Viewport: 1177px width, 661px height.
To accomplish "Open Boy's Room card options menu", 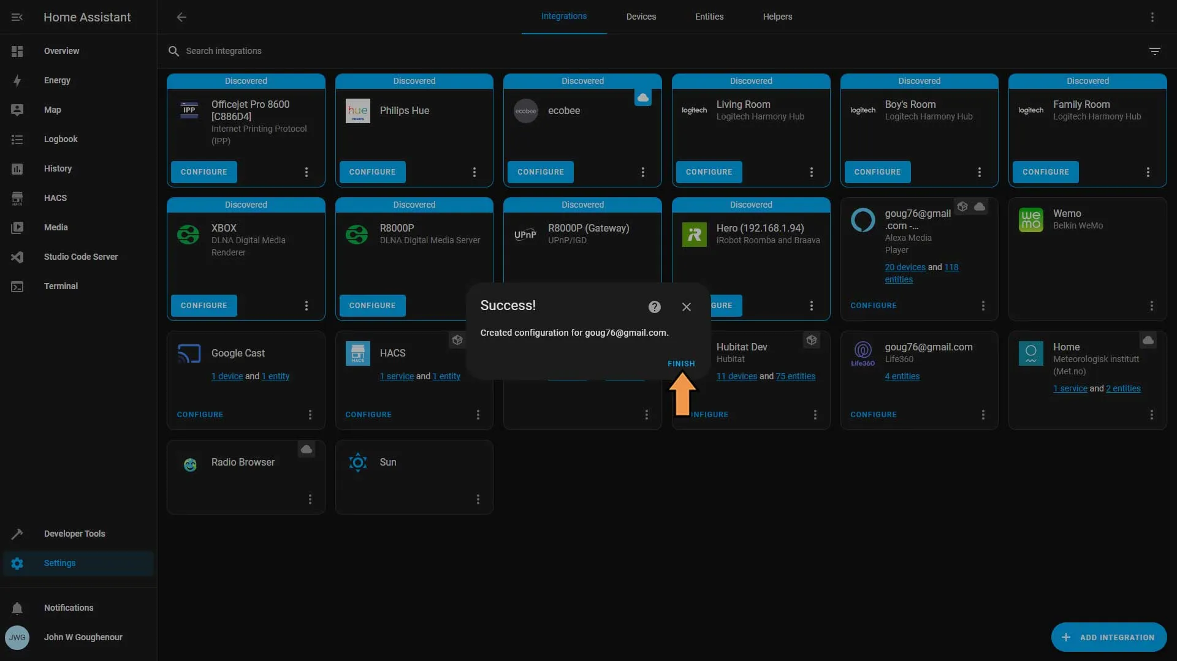I will click(980, 173).
